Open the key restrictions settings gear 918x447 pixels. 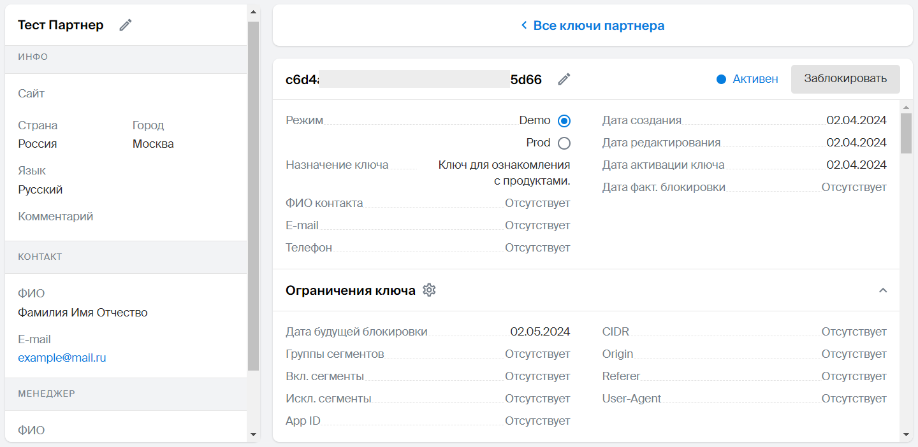click(429, 290)
